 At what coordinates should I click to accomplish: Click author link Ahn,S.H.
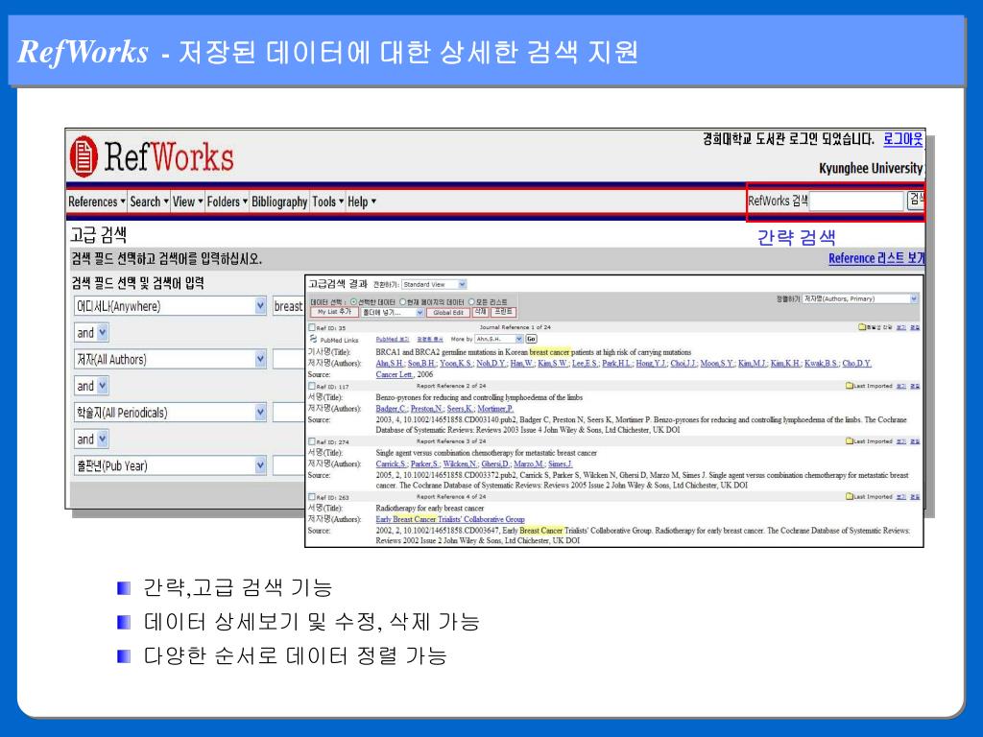pyautogui.click(x=390, y=363)
